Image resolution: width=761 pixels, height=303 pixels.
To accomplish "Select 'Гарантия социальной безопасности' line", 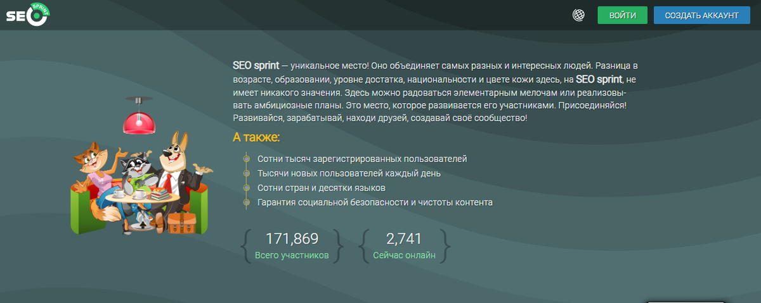I will (375, 202).
